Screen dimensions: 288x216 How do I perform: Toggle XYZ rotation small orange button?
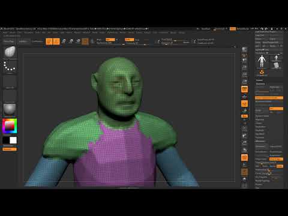[244, 116]
